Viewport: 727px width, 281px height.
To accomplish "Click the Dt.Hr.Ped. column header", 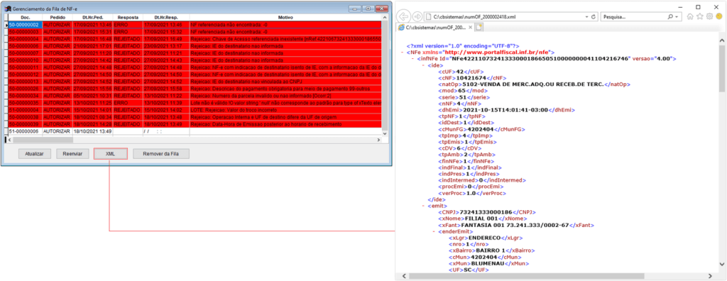I will [x=92, y=17].
